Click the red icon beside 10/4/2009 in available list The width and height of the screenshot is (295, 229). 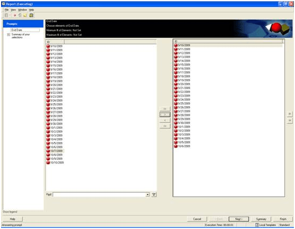tap(48, 139)
